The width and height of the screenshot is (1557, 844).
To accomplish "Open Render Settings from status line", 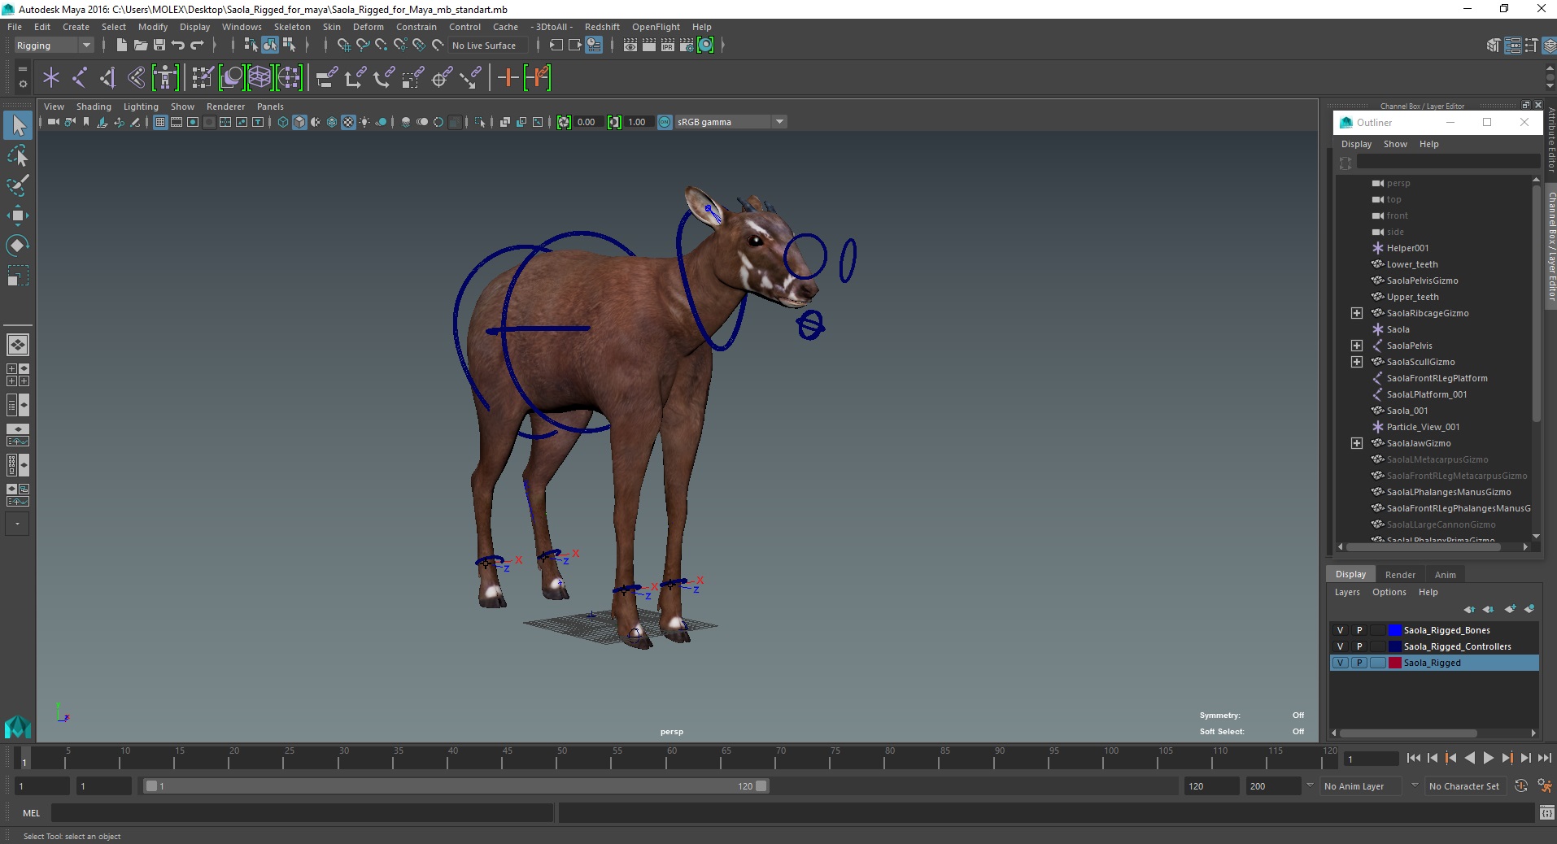I will pos(687,46).
